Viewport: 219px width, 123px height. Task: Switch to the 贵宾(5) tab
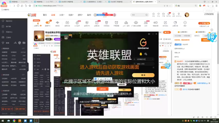tap(197, 36)
